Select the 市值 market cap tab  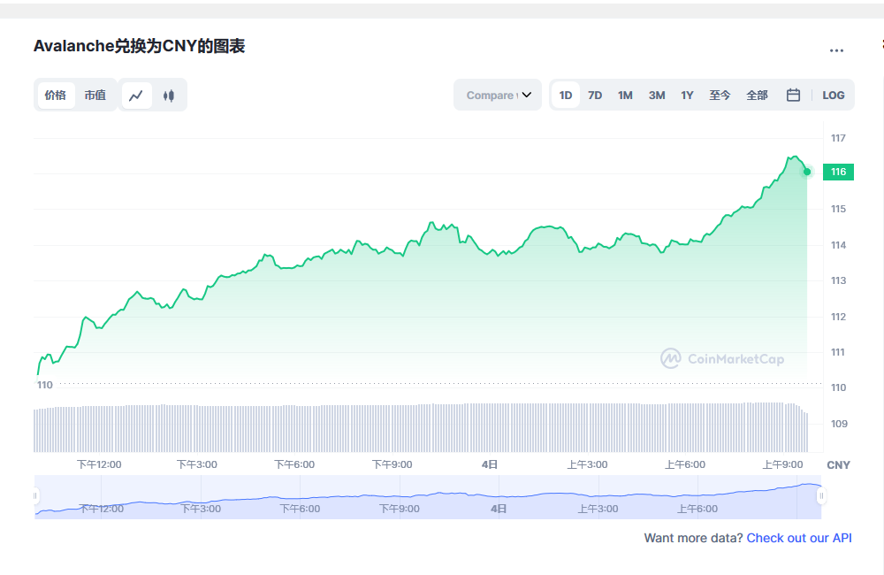pos(95,95)
